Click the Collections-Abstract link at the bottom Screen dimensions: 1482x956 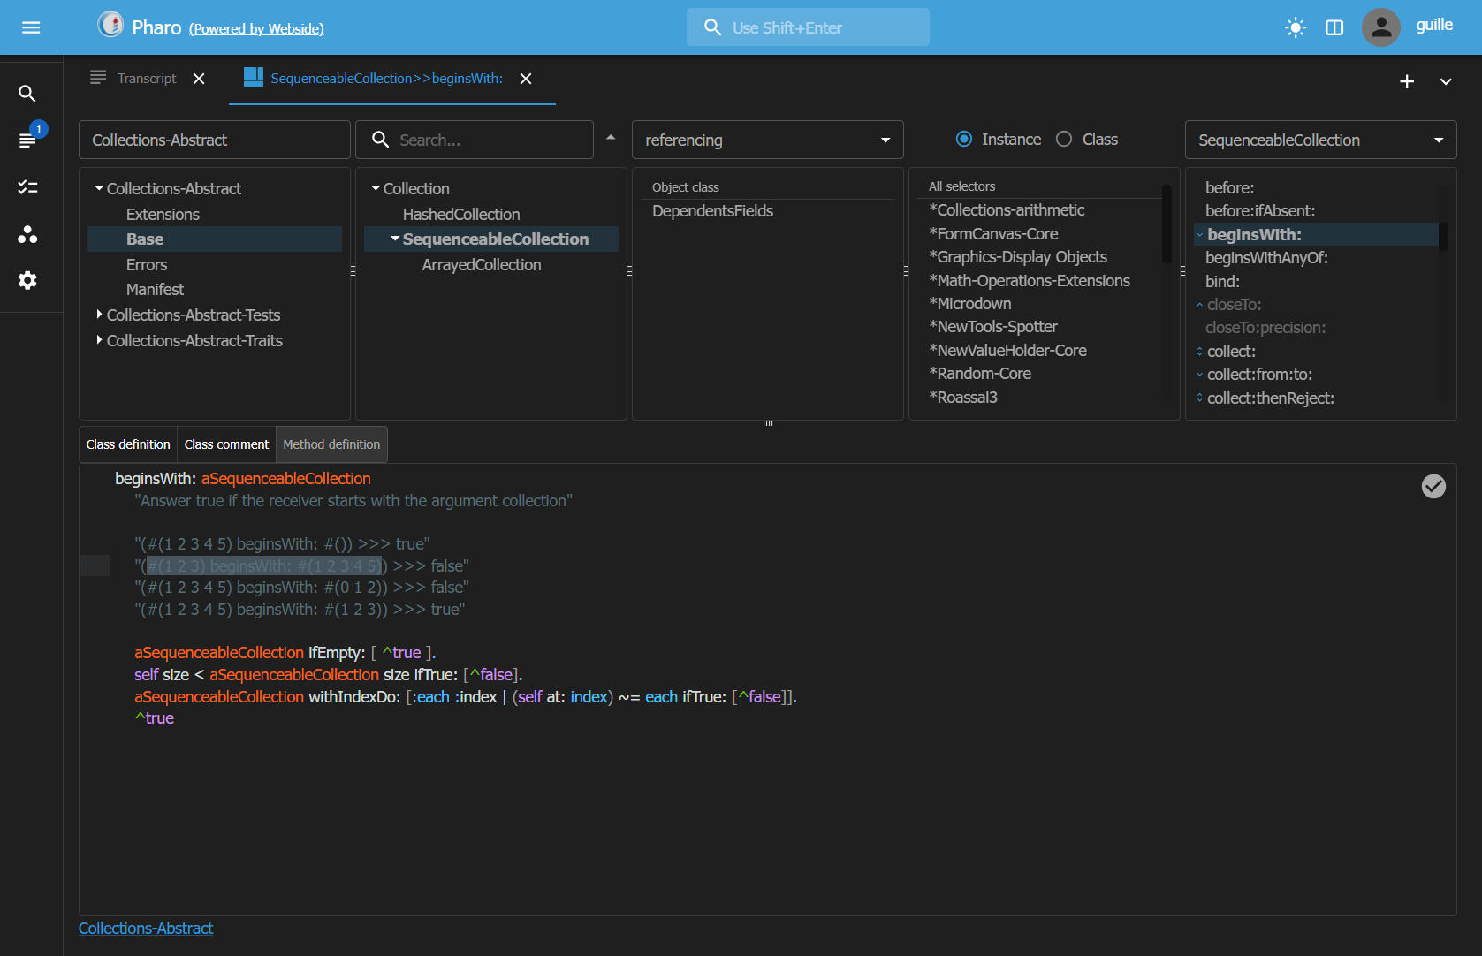pyautogui.click(x=146, y=929)
